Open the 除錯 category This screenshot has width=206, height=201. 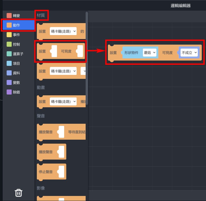click(16, 92)
